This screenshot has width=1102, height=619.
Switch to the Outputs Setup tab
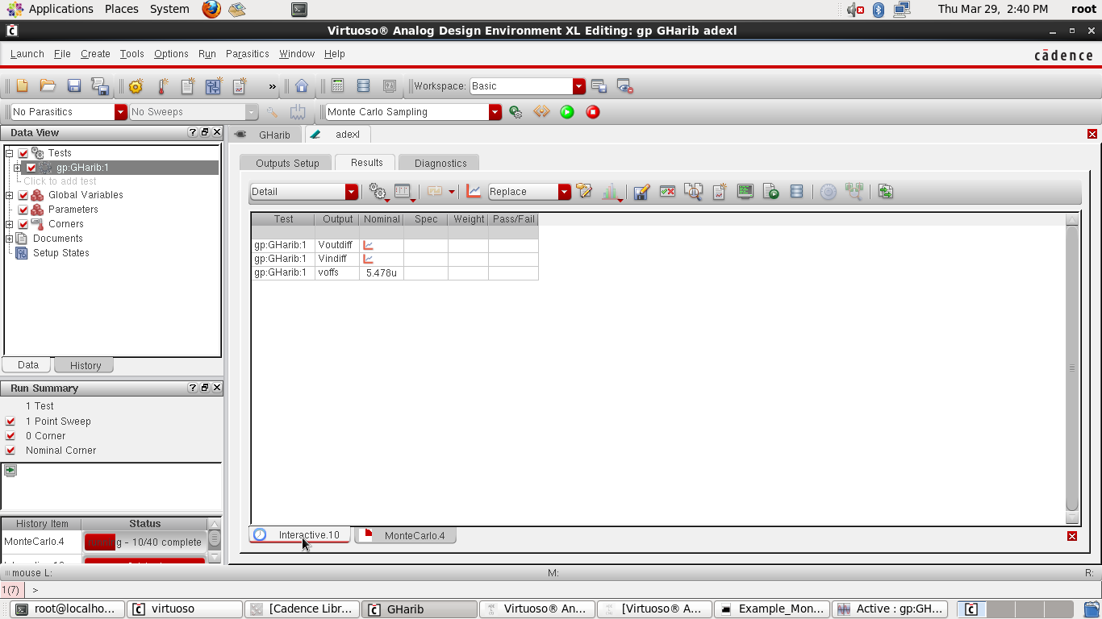tap(287, 163)
